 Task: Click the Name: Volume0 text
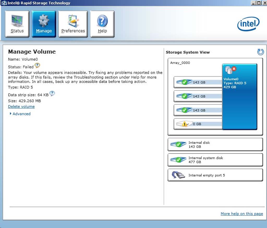23,59
